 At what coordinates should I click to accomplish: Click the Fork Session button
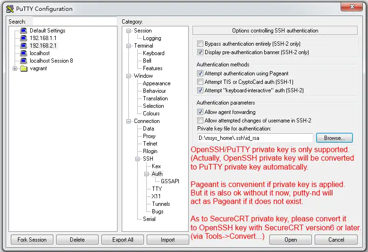click(32, 240)
